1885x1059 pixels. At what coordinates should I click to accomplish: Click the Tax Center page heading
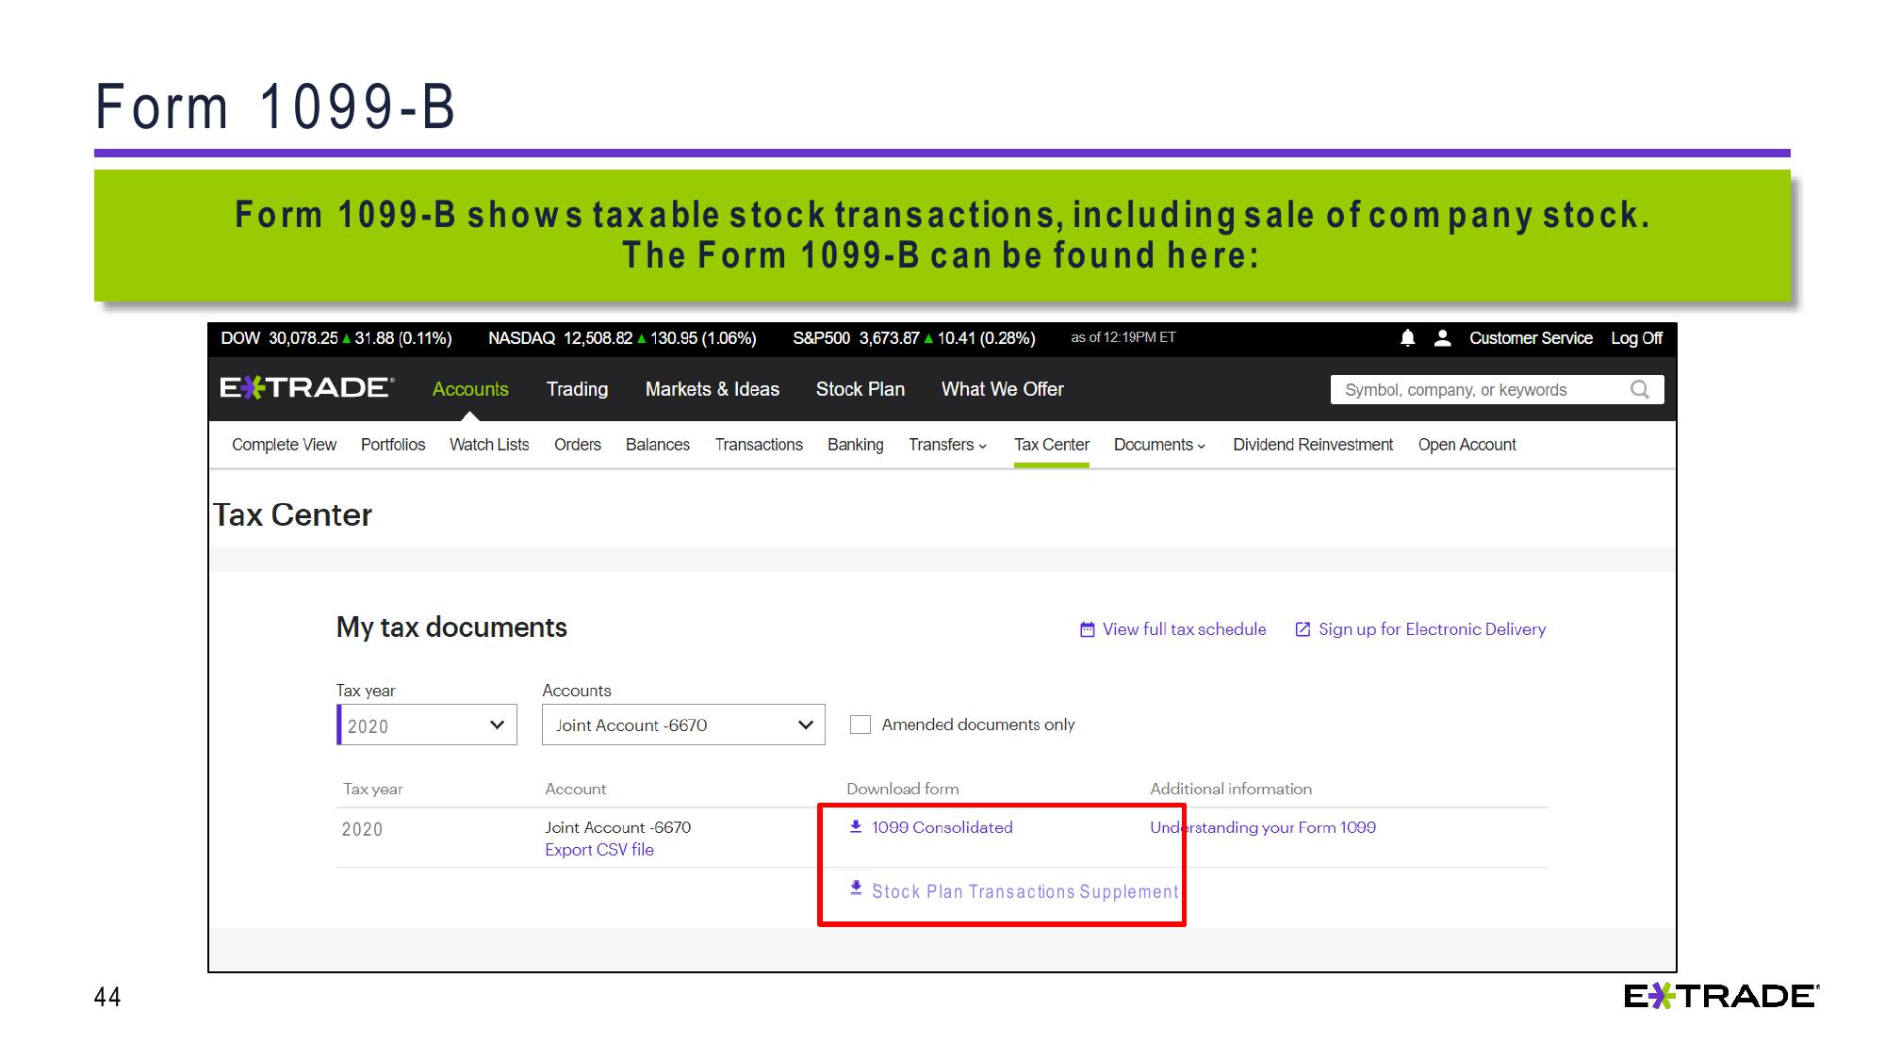(292, 514)
